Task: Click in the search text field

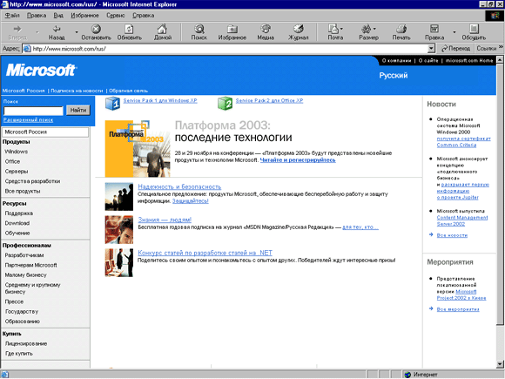Action: [33, 111]
